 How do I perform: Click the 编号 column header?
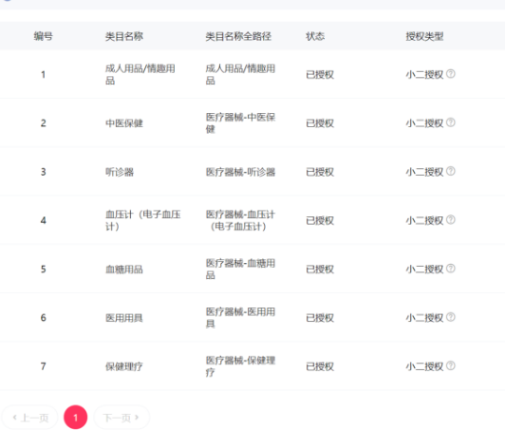point(43,36)
